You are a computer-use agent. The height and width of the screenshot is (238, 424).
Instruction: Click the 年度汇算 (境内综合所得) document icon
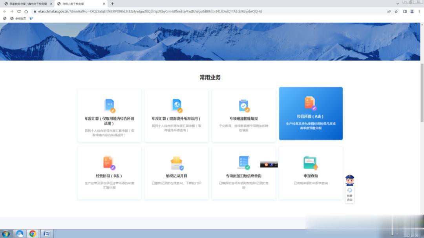coord(110,105)
